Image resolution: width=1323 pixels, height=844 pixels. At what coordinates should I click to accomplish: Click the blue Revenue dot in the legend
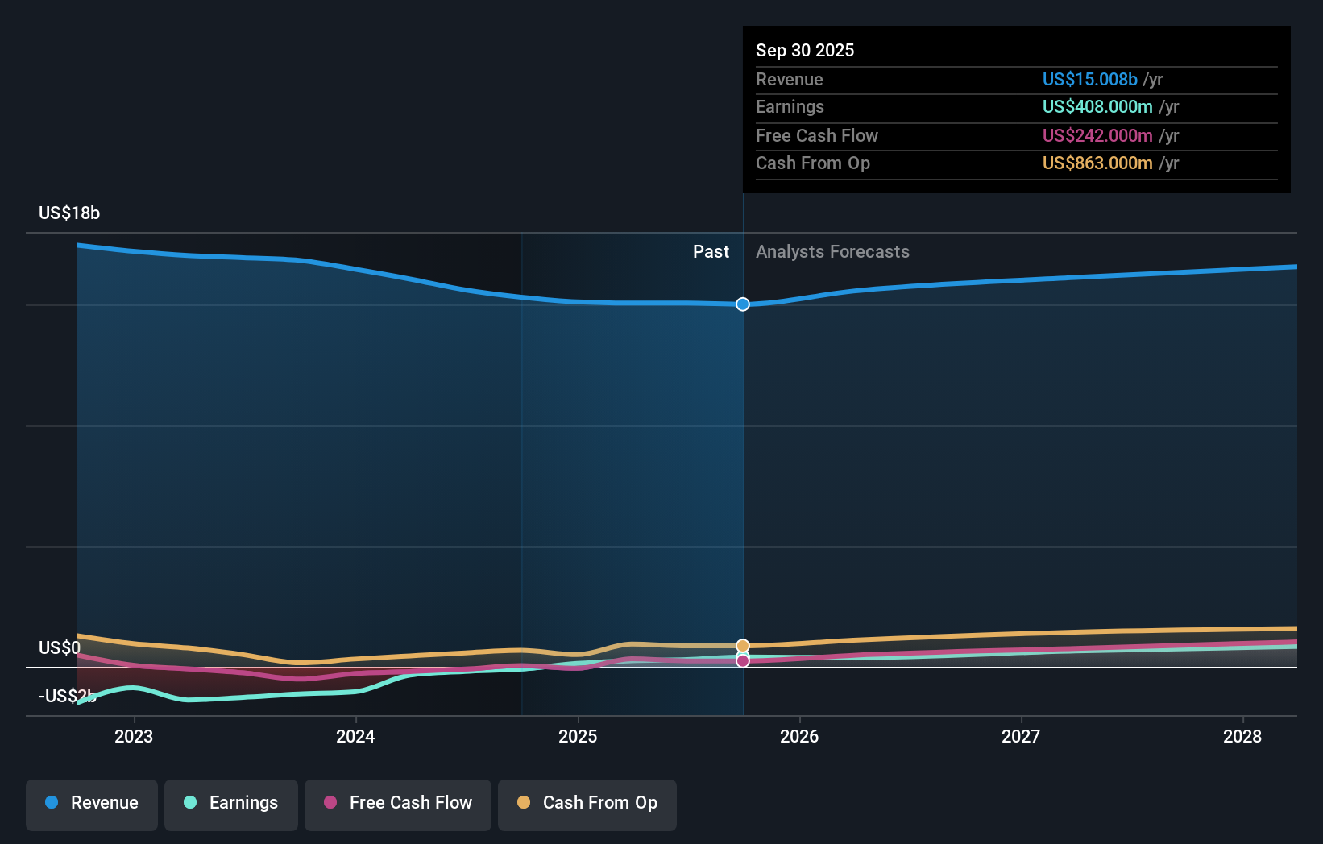pyautogui.click(x=52, y=803)
